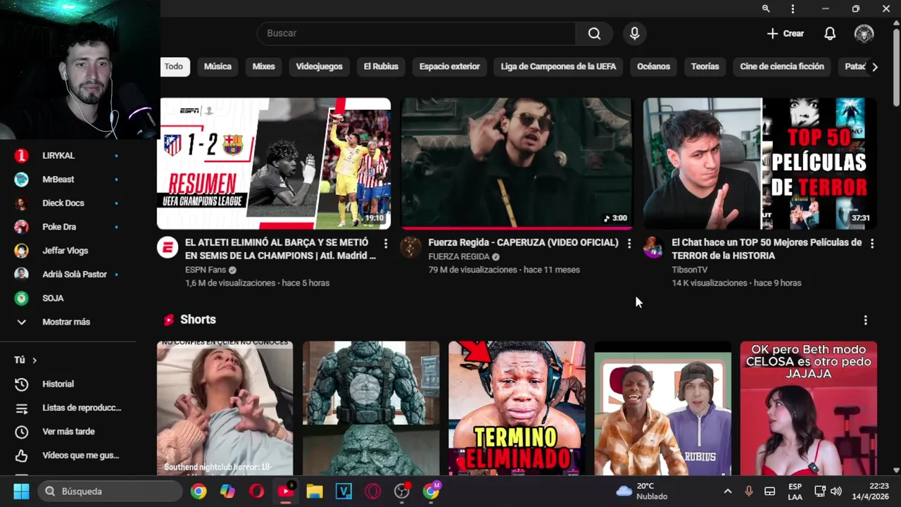Open the weather widget 20°C Nublado
This screenshot has width=901, height=507.
[643, 492]
